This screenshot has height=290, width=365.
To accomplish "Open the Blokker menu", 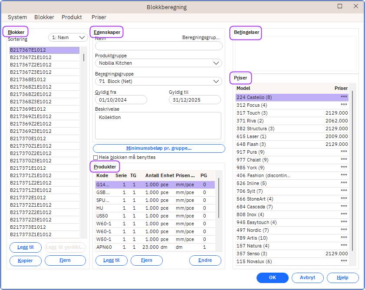I will click(x=44, y=17).
